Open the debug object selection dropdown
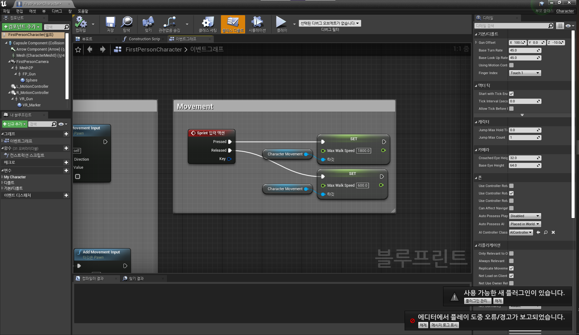The height and width of the screenshot is (335, 579). pyautogui.click(x=330, y=23)
